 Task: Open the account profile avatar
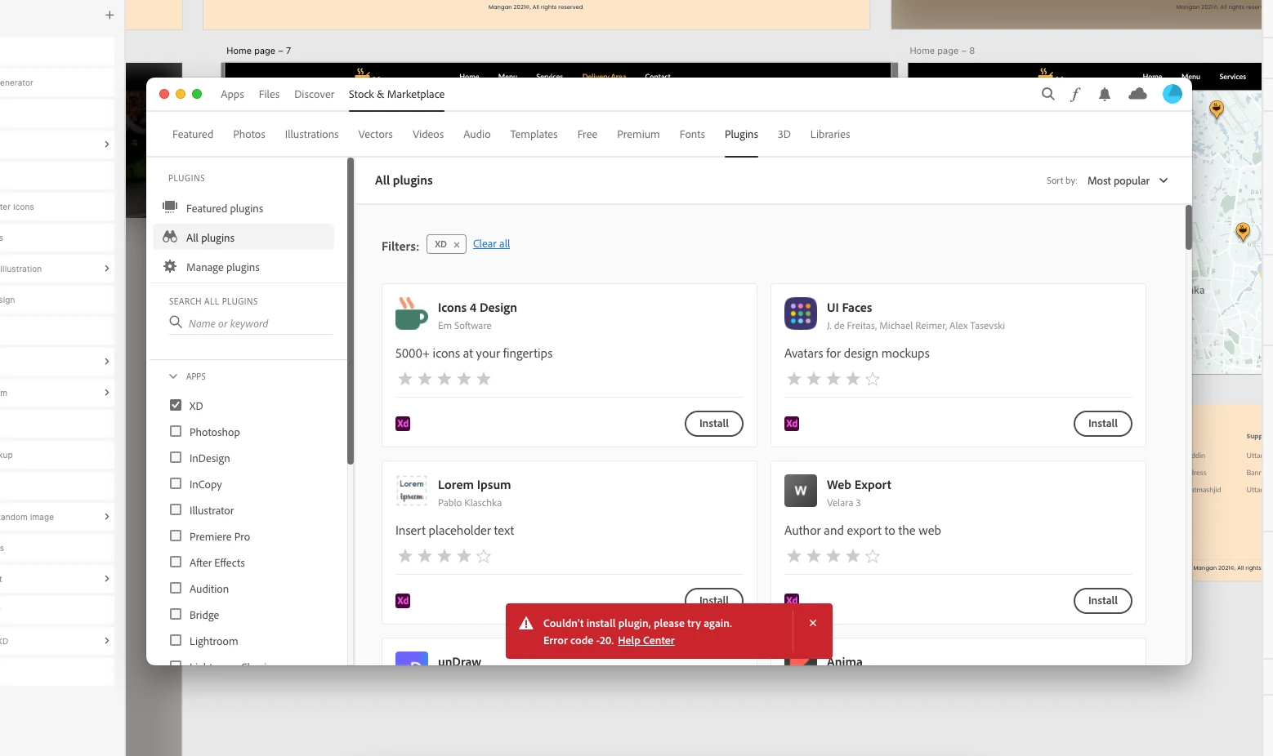coord(1172,94)
